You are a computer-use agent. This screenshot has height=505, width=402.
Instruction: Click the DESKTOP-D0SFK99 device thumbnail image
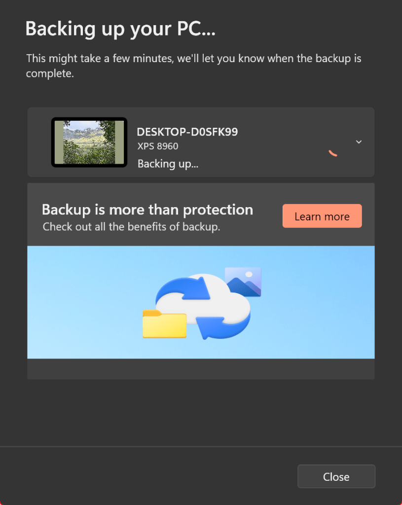pyautogui.click(x=89, y=141)
